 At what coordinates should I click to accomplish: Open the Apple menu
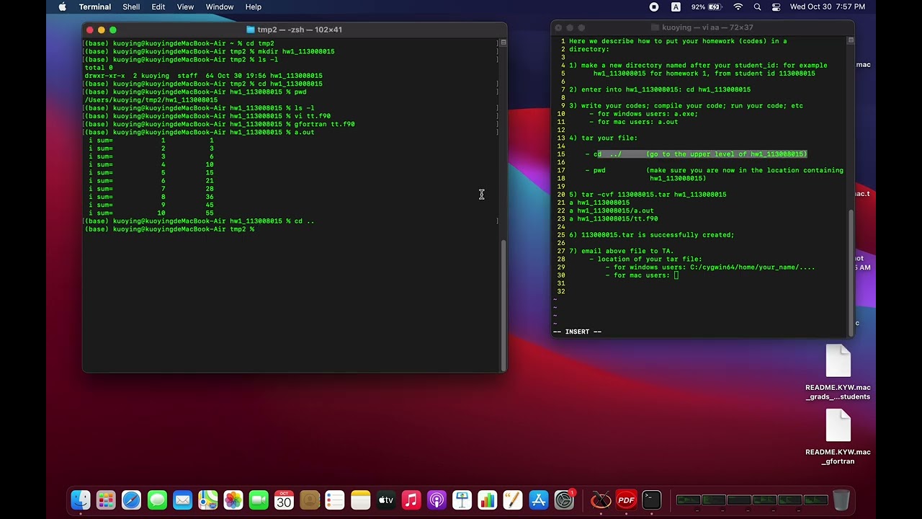click(x=63, y=6)
